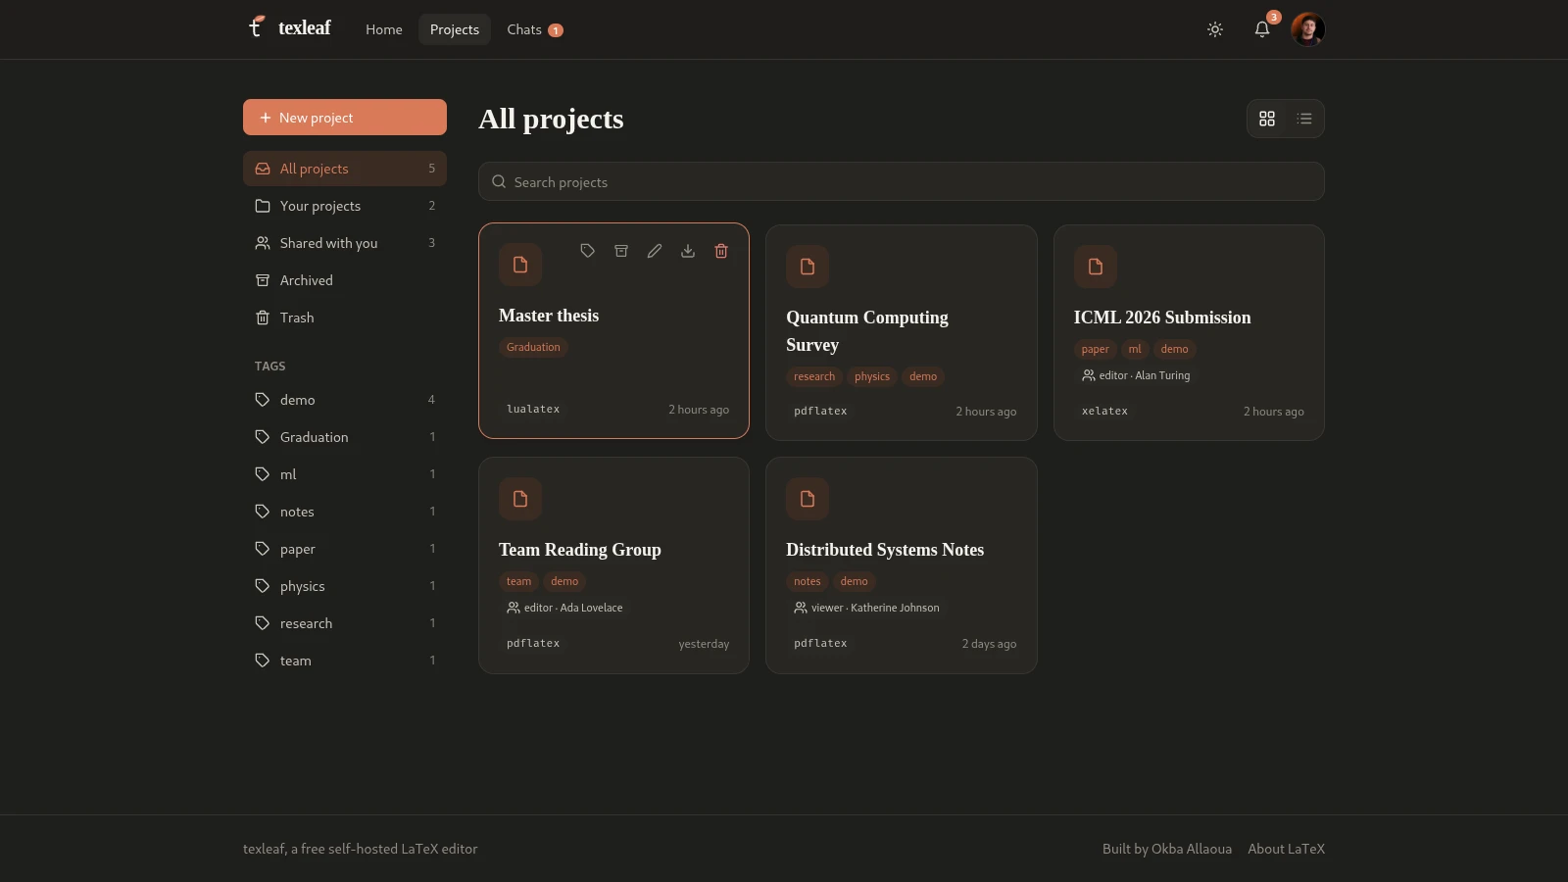Click the Team Reading Group document icon
1568x882 pixels.
point(520,499)
